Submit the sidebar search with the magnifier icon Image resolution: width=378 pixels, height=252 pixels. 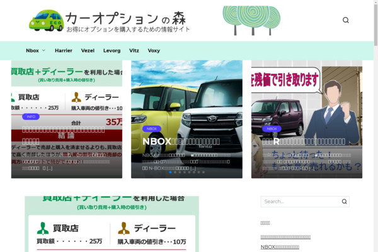(344, 202)
